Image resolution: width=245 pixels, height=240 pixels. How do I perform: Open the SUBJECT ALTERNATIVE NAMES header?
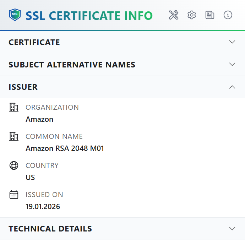click(123, 65)
